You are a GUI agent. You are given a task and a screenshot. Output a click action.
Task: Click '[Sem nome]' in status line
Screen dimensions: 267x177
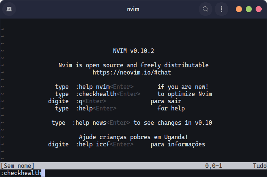click(x=17, y=166)
